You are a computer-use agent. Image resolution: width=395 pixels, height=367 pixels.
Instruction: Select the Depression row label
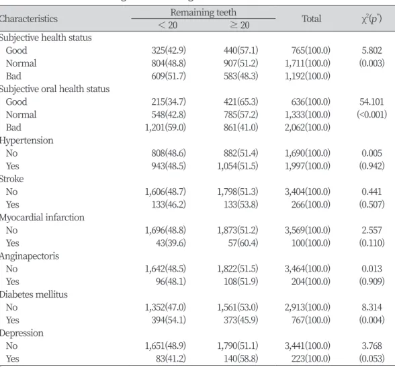21,333
